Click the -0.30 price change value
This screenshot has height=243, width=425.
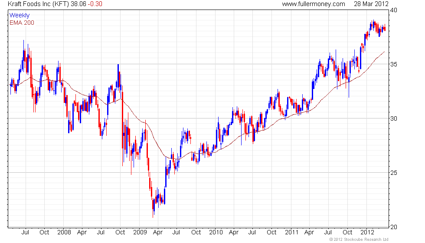95,4
